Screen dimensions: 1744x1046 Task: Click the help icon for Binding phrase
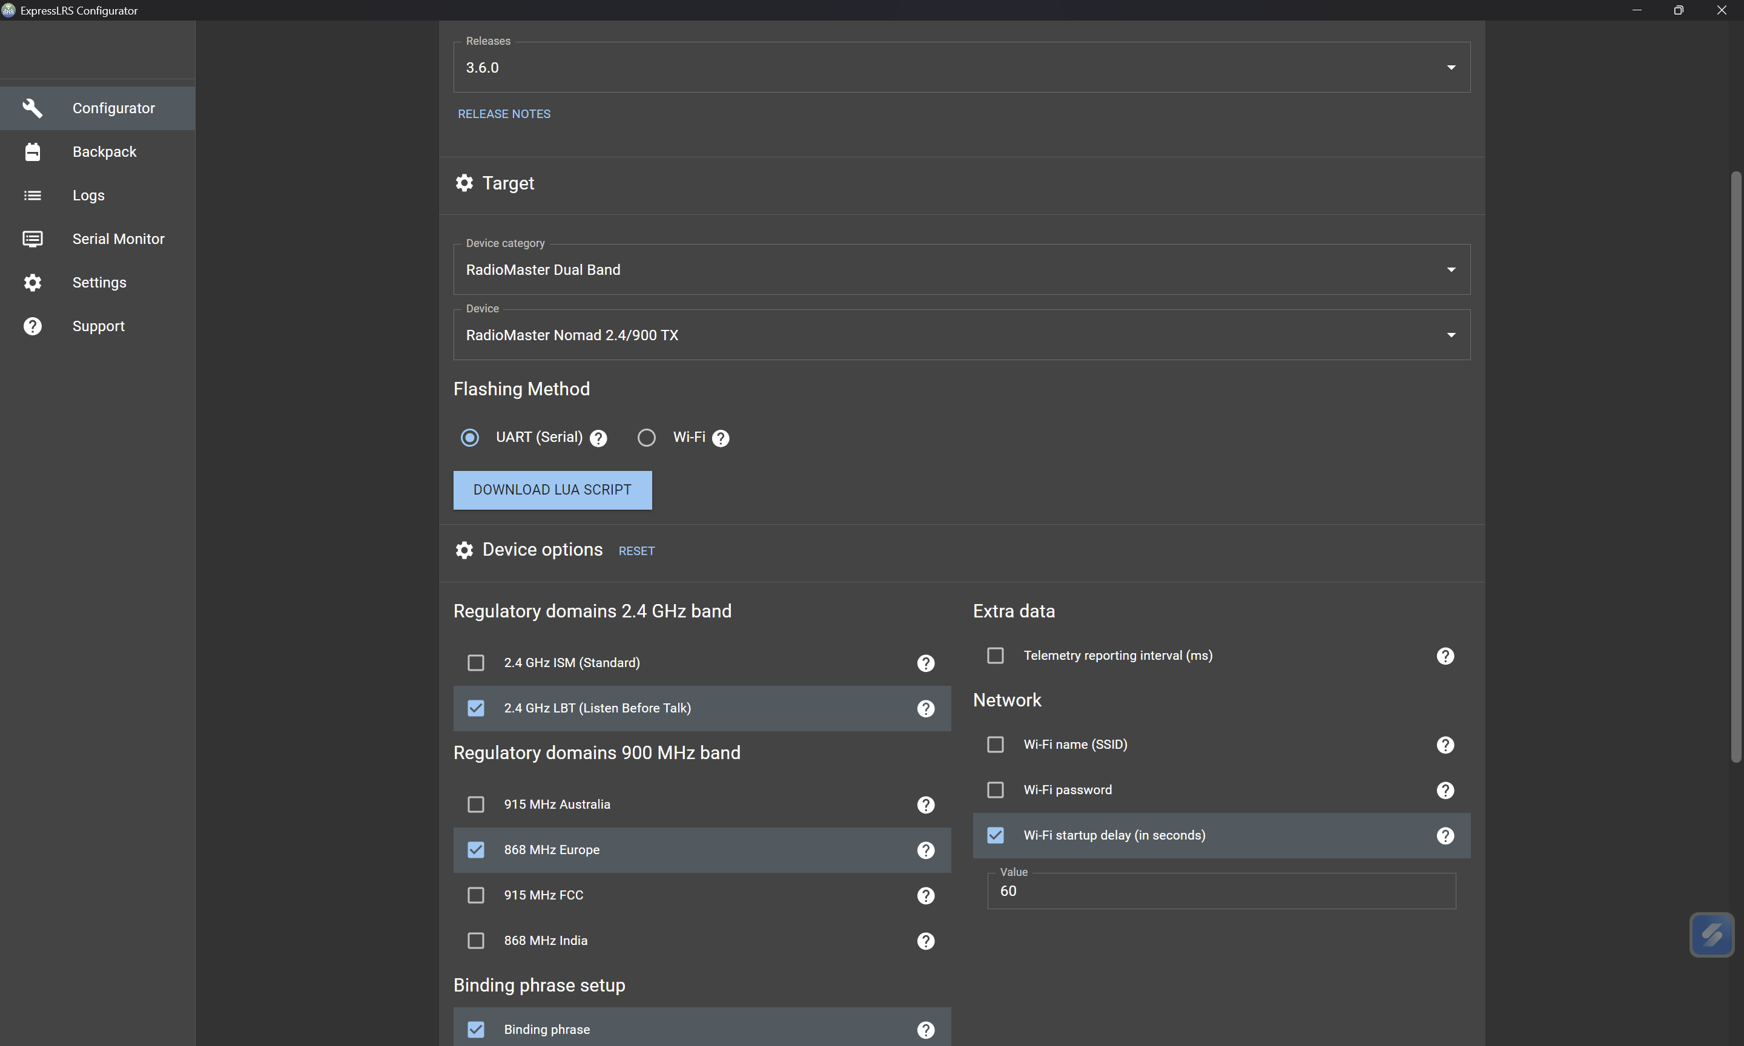[925, 1030]
